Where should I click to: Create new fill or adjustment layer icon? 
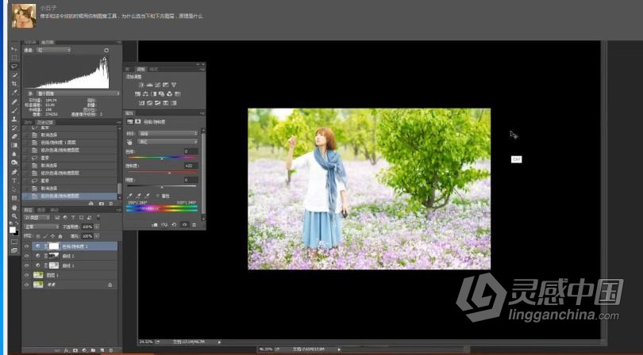click(x=85, y=350)
